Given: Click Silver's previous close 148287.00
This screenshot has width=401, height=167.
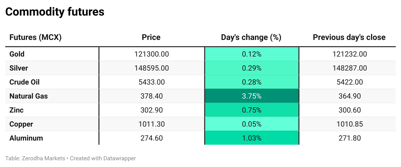Looking at the screenshot, I should (x=350, y=68).
